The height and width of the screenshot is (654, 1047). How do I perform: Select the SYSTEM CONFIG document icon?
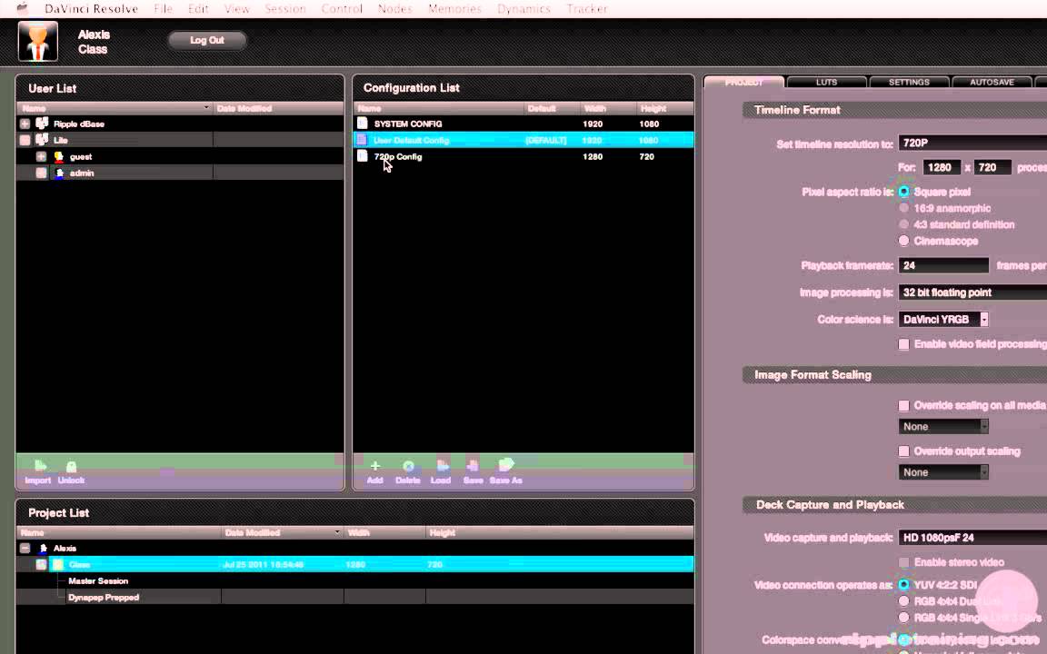362,124
